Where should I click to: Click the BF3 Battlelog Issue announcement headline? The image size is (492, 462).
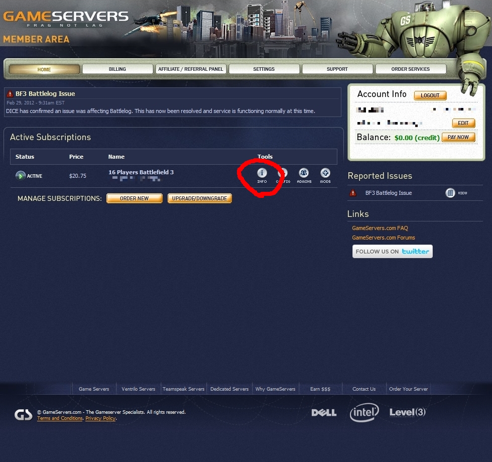[45, 93]
